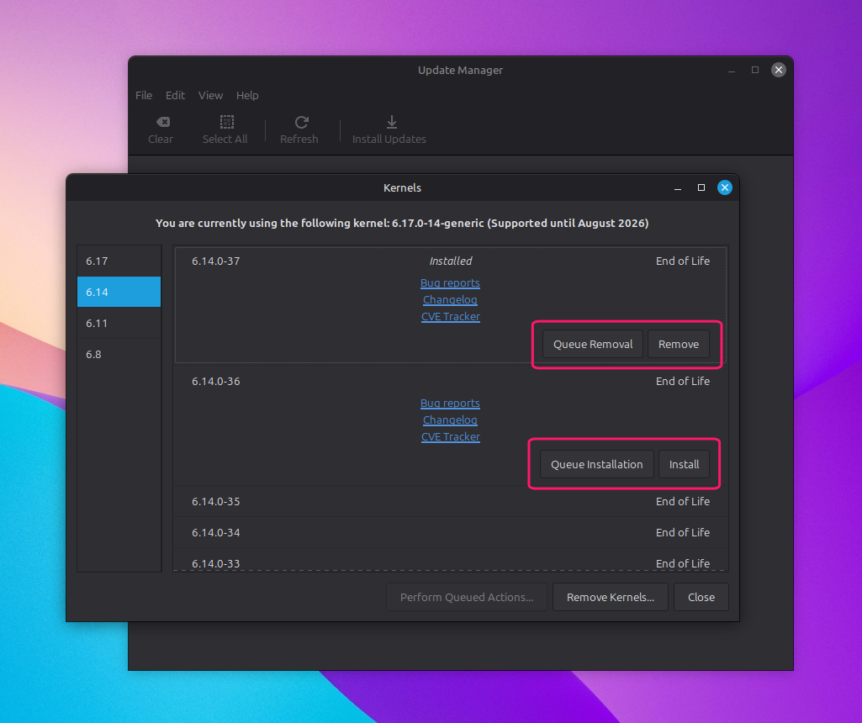Image resolution: width=862 pixels, height=723 pixels.
Task: Open the Edit menu in Update Manager
Action: tap(175, 95)
